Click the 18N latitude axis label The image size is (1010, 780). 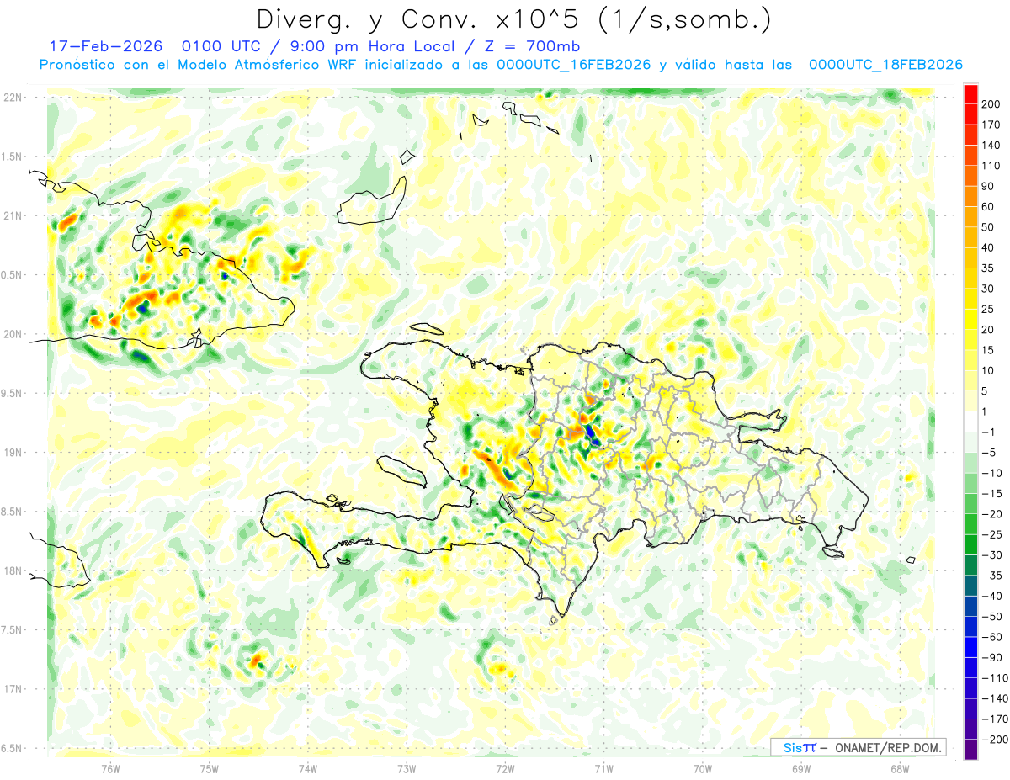(x=13, y=570)
